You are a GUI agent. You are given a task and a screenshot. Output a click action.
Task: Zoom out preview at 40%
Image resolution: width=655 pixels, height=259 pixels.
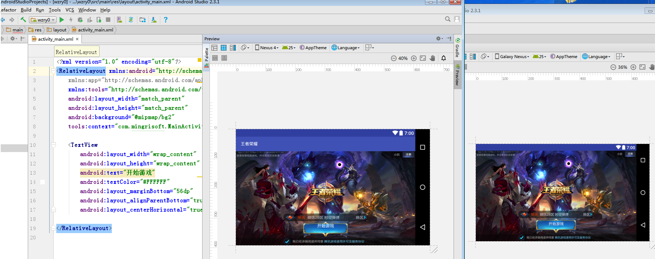[x=394, y=58]
